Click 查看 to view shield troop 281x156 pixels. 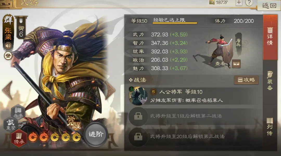tap(220, 64)
